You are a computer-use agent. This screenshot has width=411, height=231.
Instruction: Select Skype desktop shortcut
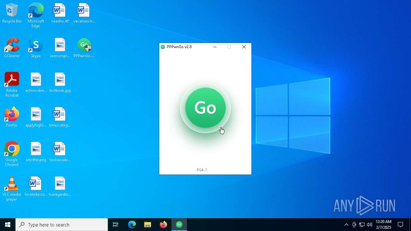pyautogui.click(x=36, y=48)
